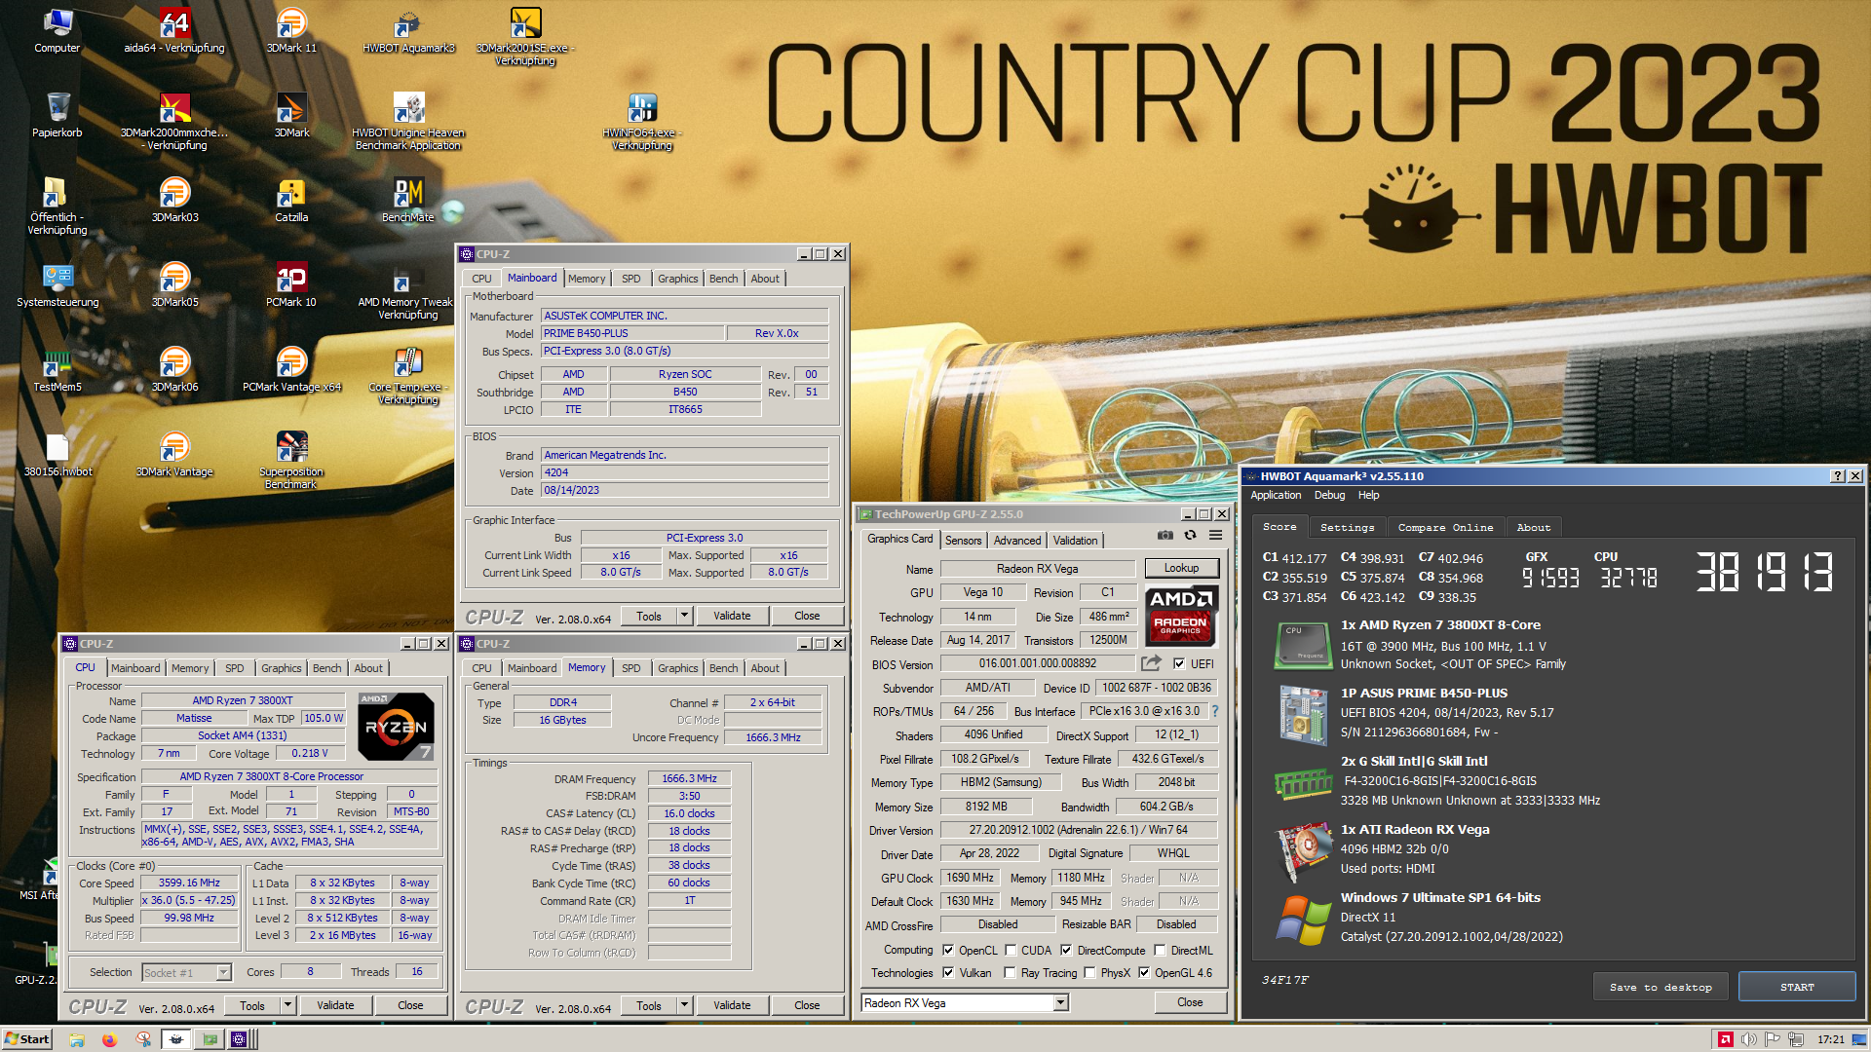
Task: Toggle the OpenGL 4.6 checkbox
Action: [1144, 972]
